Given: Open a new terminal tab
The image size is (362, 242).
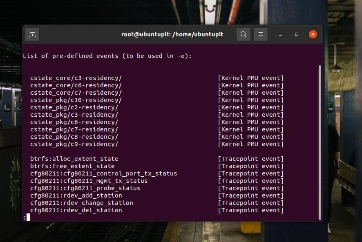Looking at the screenshot, I should click(32, 34).
